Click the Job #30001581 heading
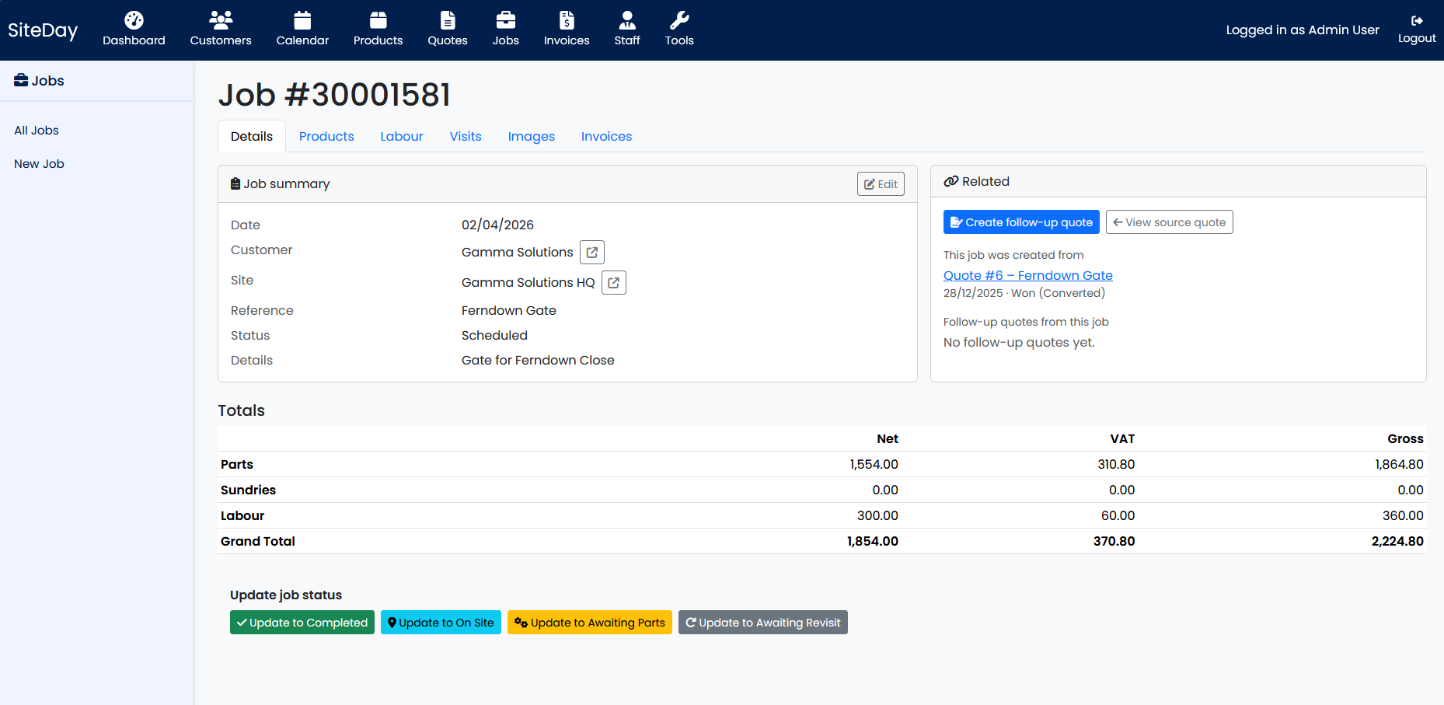This screenshot has width=1444, height=705. 334,95
